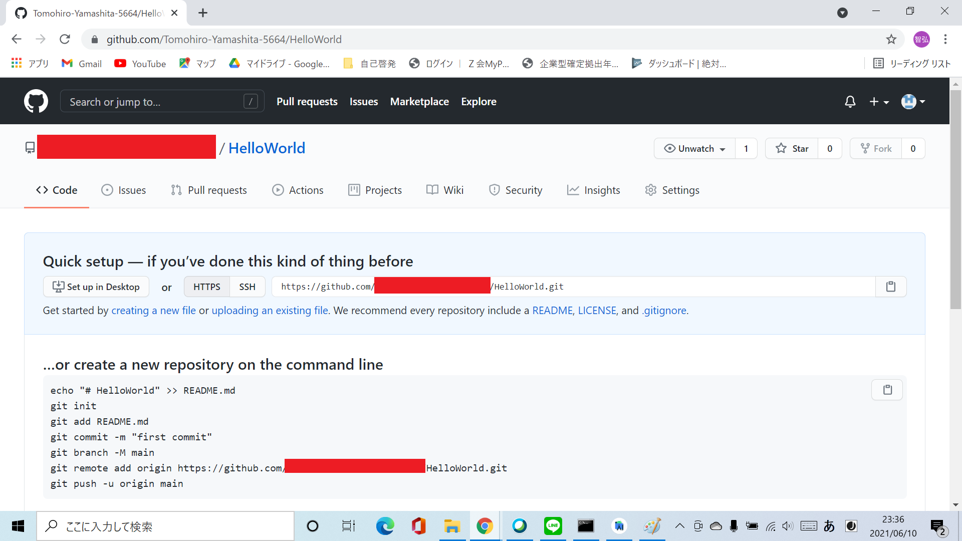Open the plus create-new dropdown
Viewport: 962px width, 541px height.
tap(879, 102)
